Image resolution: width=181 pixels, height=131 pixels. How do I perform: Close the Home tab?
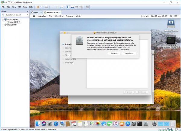(41, 12)
